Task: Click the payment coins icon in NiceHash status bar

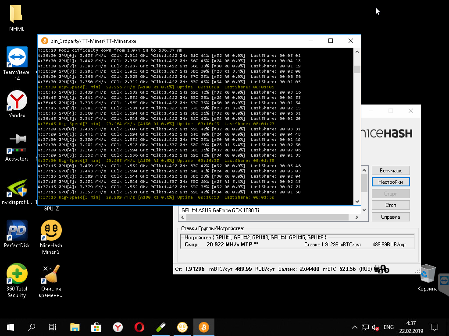Action: [x=382, y=269]
